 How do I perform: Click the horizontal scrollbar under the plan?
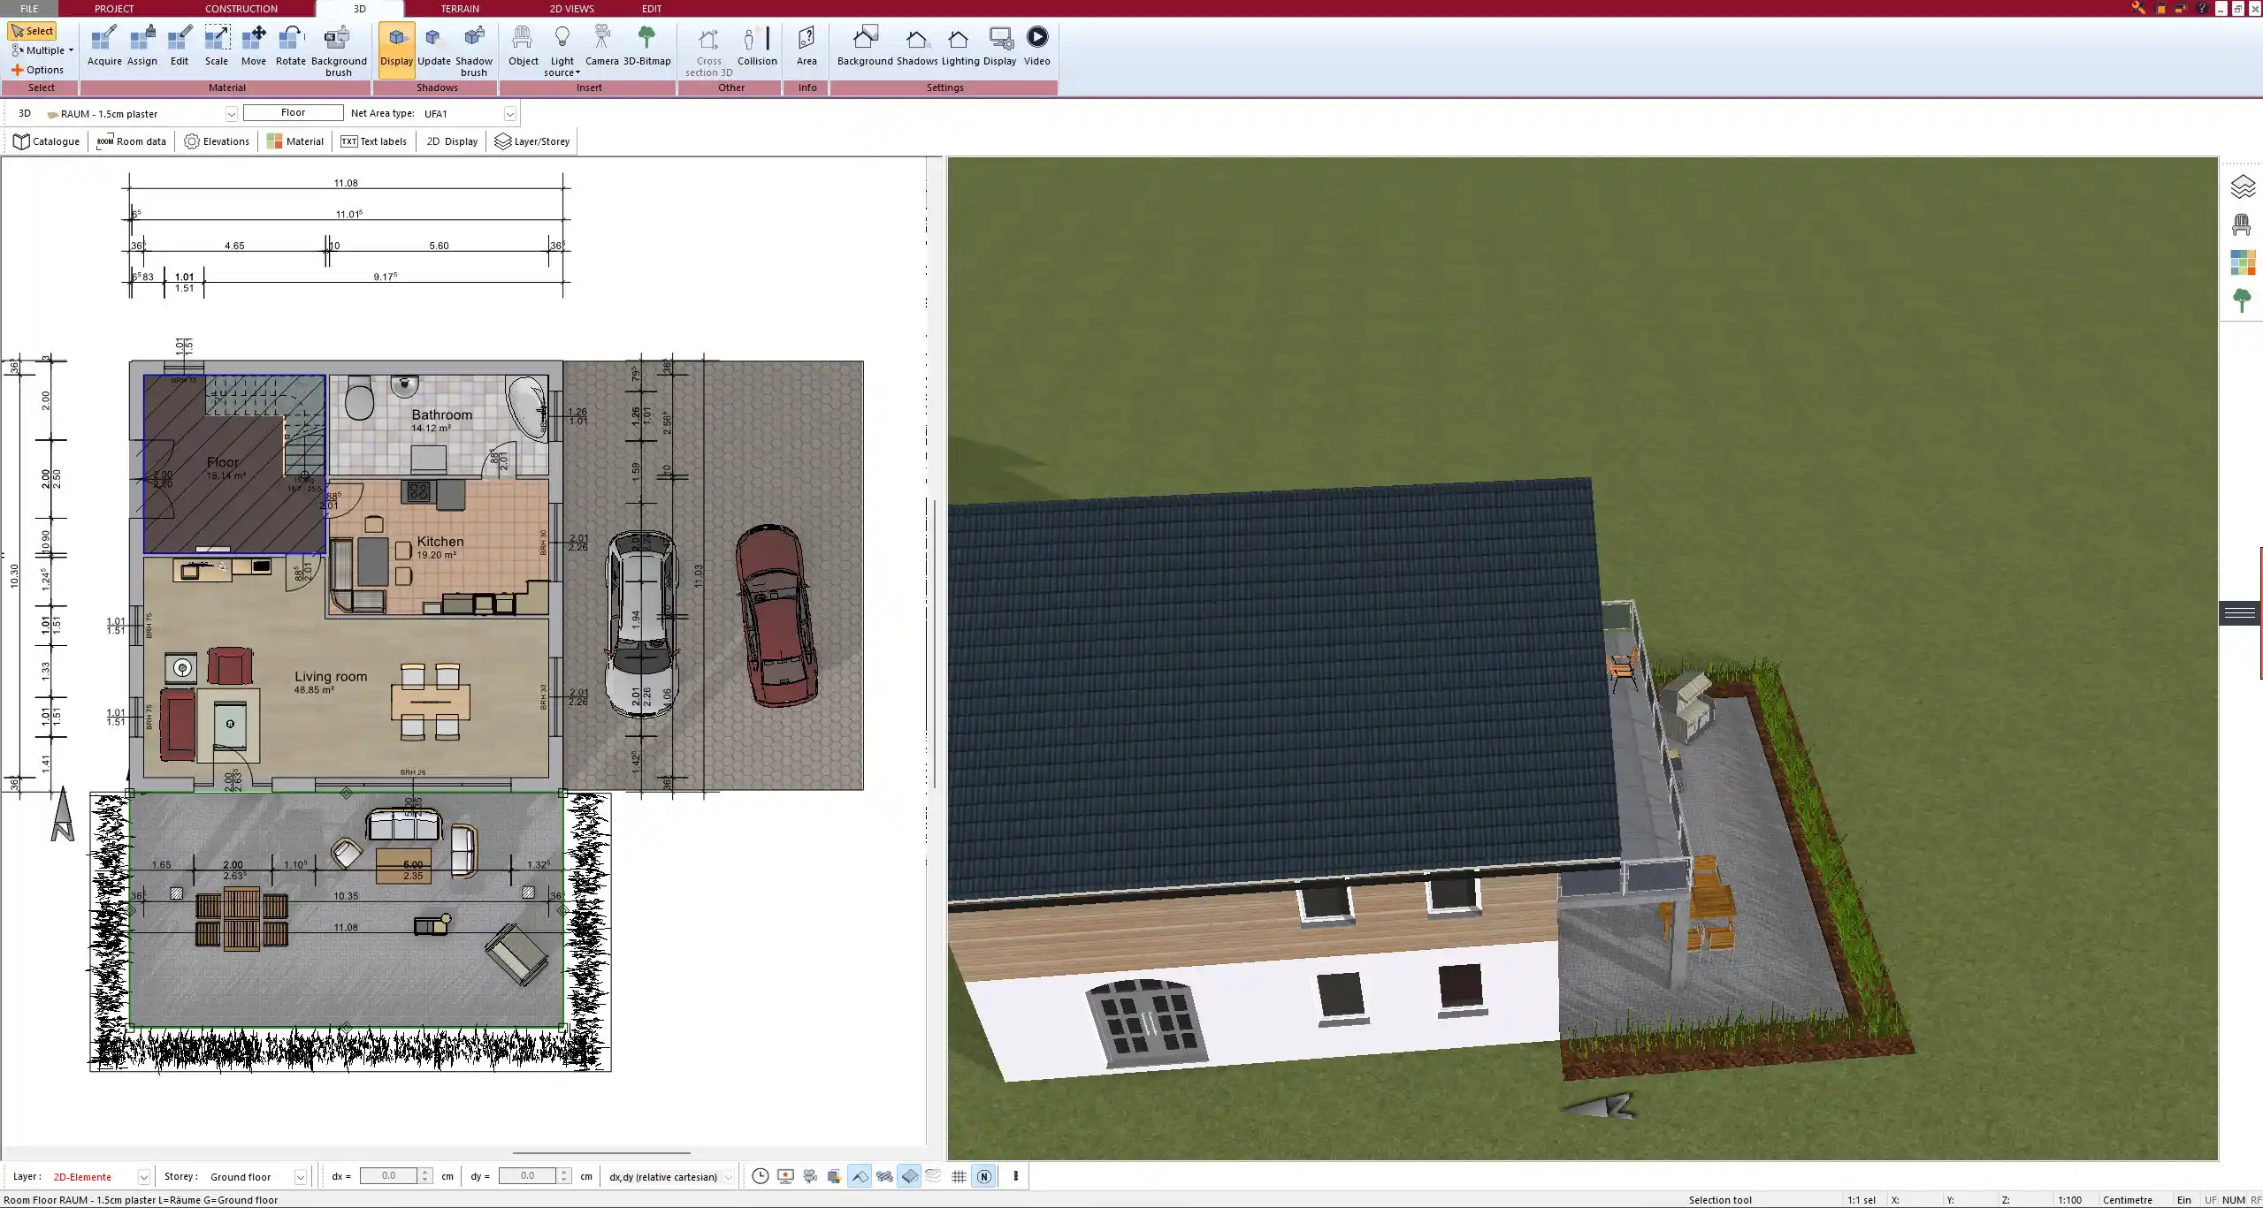601,1152
